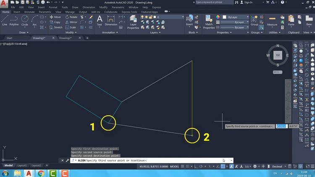
Task: Click the object color wheel swatch
Action: 218,17
